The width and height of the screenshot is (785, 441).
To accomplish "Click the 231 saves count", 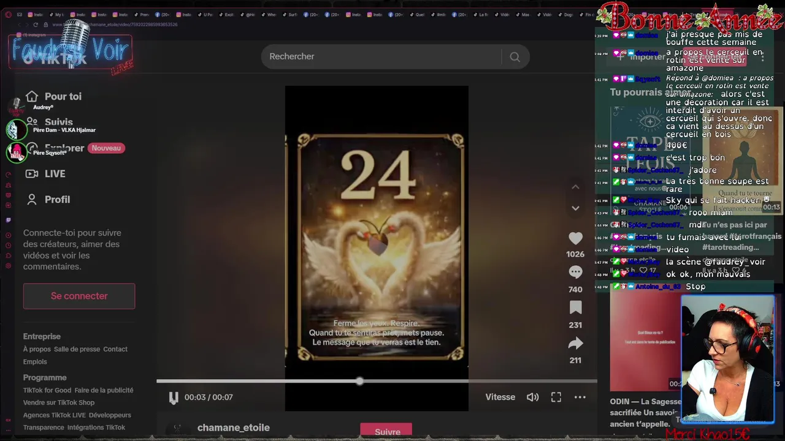I will (575, 325).
